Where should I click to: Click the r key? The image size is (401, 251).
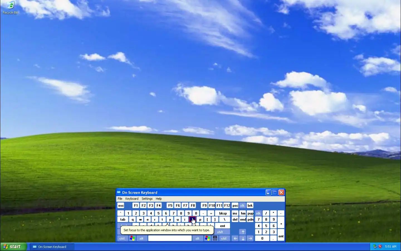(x=155, y=219)
